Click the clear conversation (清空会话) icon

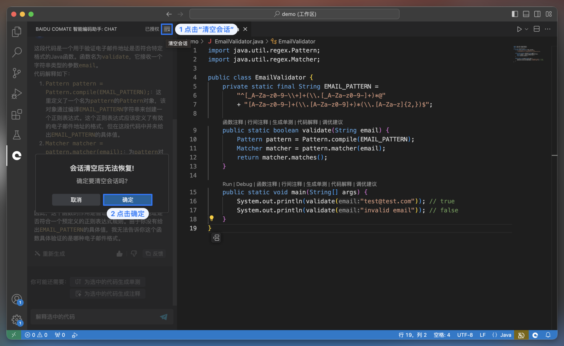tap(167, 29)
